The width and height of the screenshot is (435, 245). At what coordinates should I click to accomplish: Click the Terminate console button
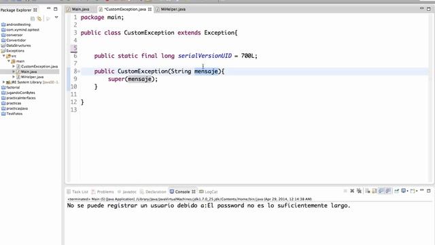tap(345, 191)
